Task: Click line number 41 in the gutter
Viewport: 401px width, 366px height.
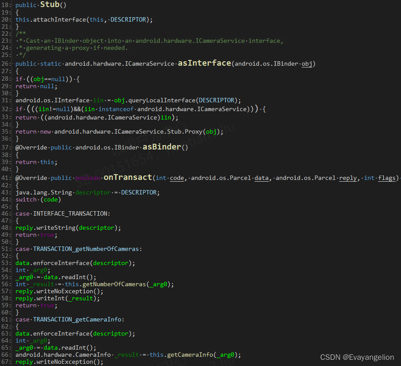Action: click(5, 177)
